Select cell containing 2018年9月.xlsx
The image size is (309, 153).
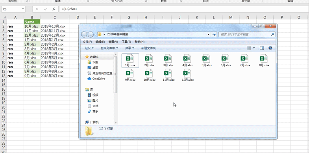55,76
